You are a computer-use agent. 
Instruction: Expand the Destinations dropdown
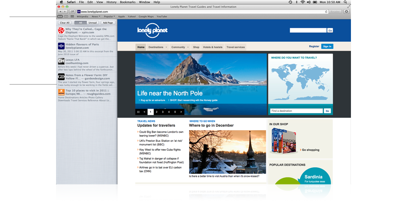(158, 47)
